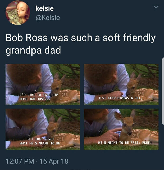This screenshot has width=164, height=170.
Task: Click the subtitle 'JUST KEEP HIM AS A PET,'
Action: [120, 98]
